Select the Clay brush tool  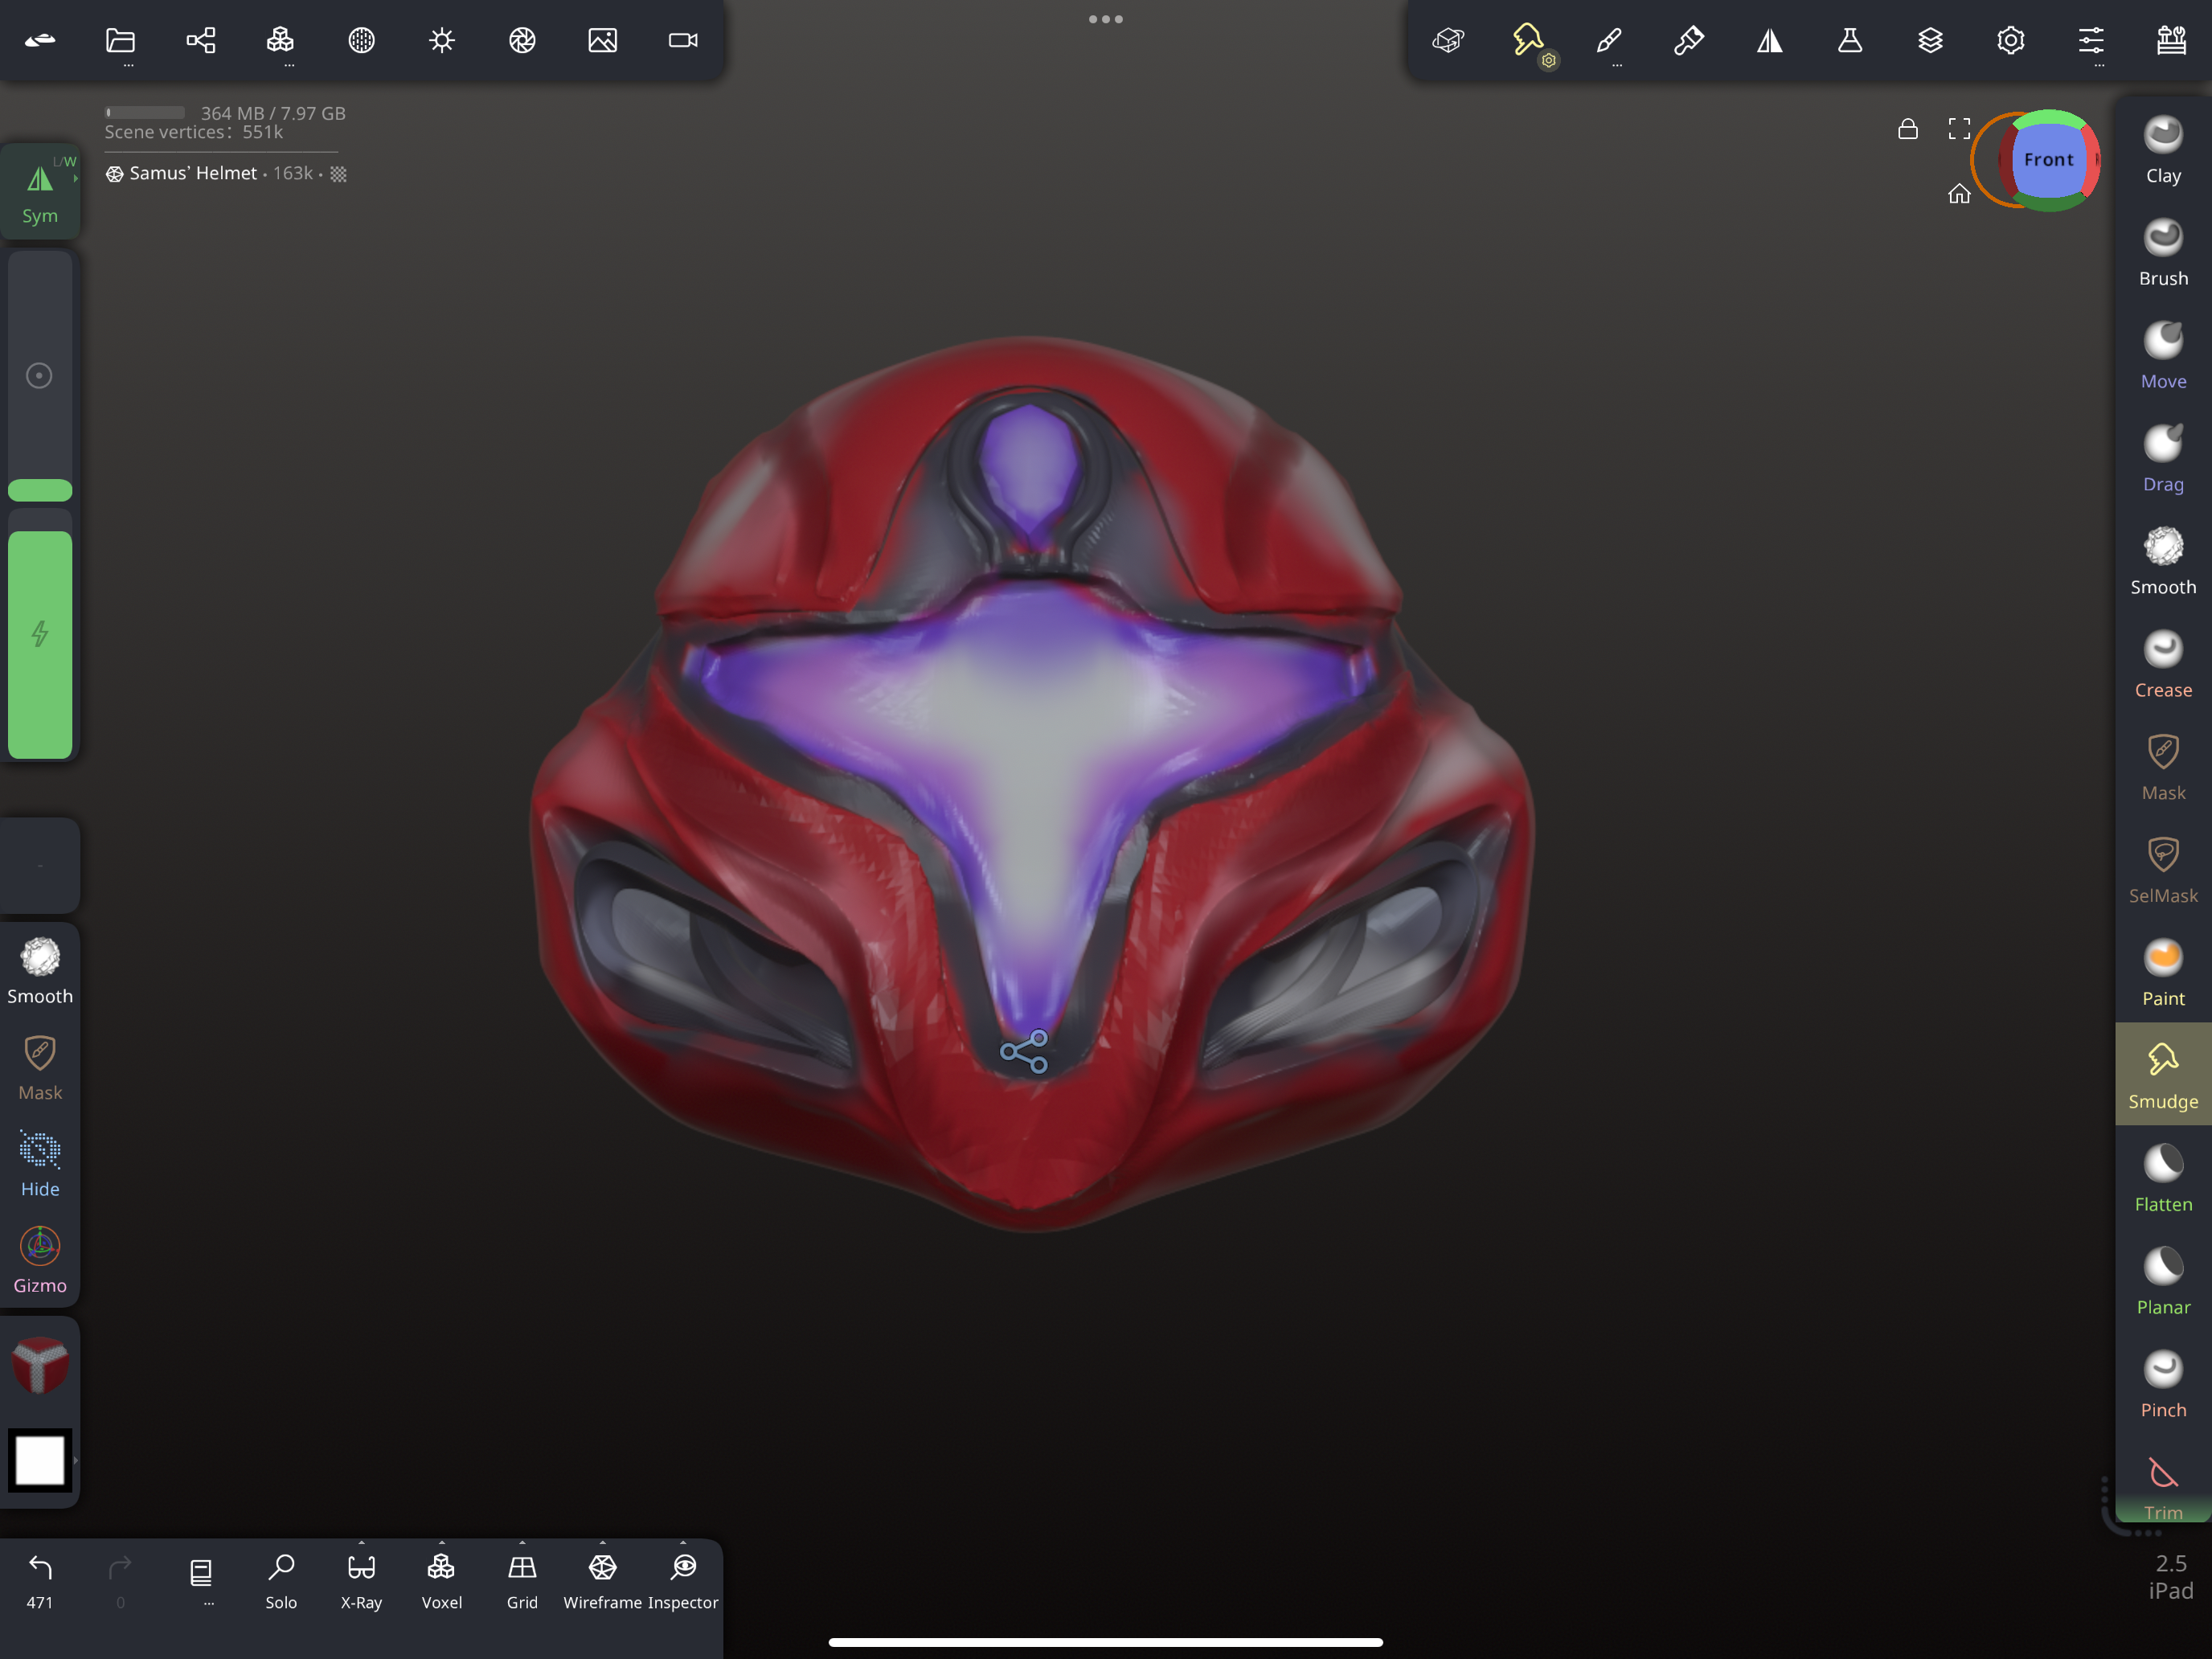(x=2163, y=150)
